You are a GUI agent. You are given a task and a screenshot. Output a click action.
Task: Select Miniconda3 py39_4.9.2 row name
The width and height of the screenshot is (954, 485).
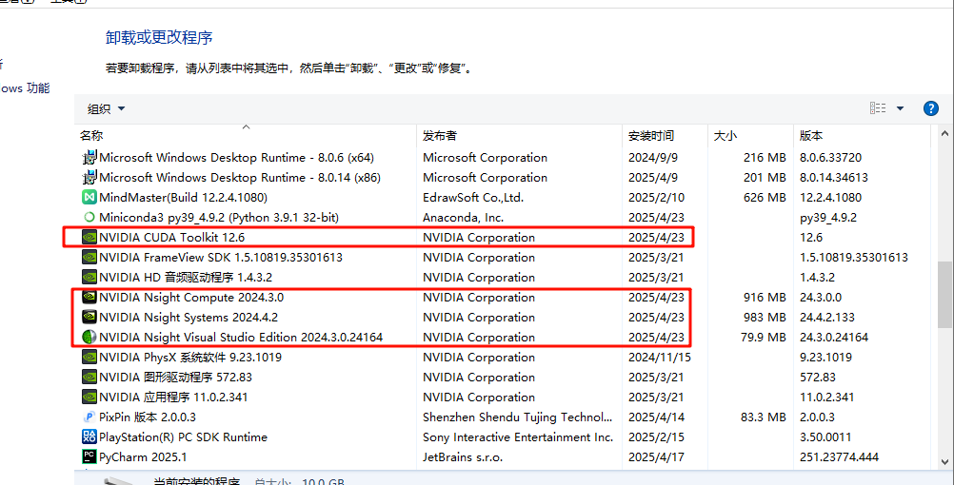tap(218, 218)
